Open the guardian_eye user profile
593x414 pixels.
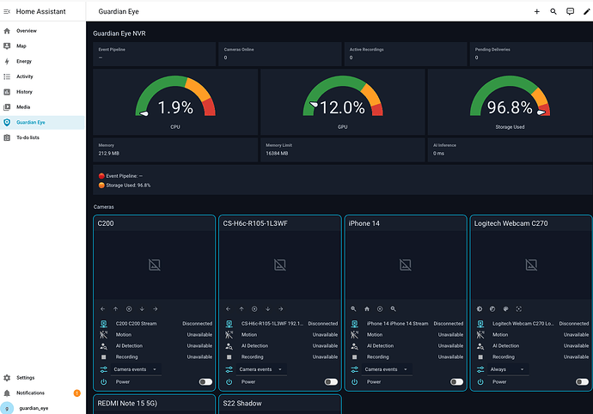pos(42,408)
